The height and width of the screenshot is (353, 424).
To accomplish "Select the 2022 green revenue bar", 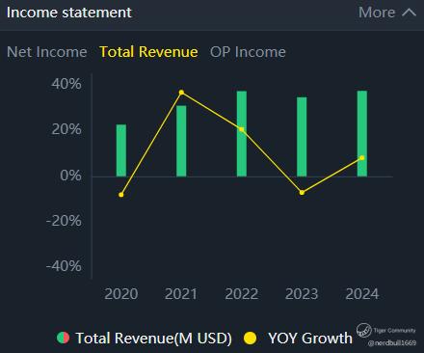I will 242,134.
